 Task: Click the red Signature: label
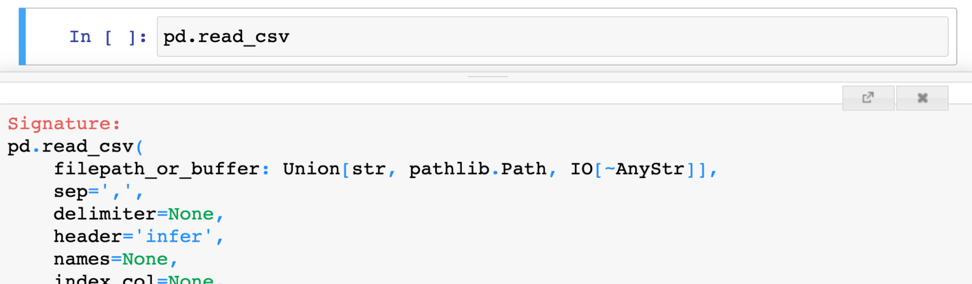64,124
